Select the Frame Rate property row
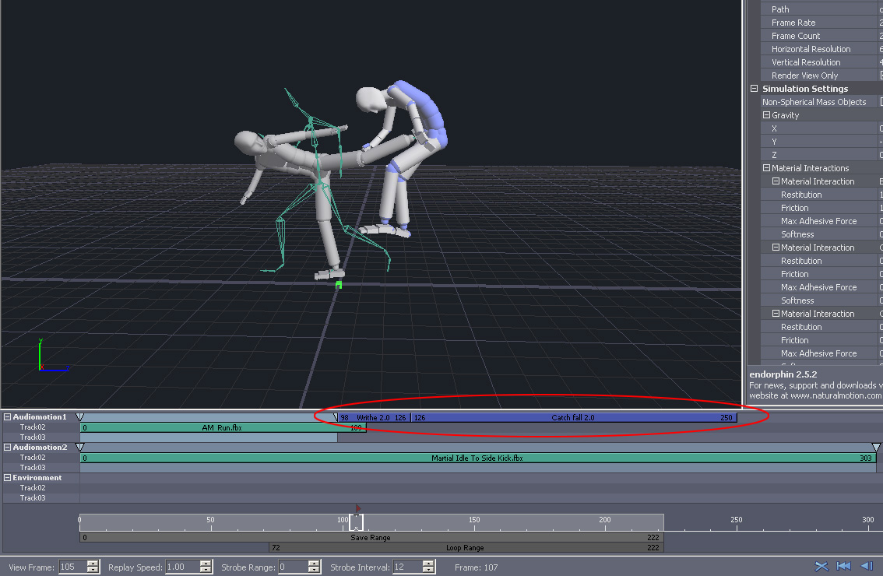The height and width of the screenshot is (576, 883). pos(821,23)
